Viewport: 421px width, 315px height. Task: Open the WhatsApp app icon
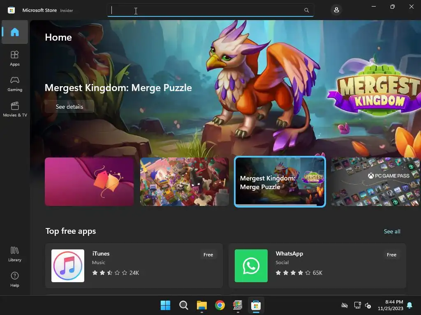point(251,266)
